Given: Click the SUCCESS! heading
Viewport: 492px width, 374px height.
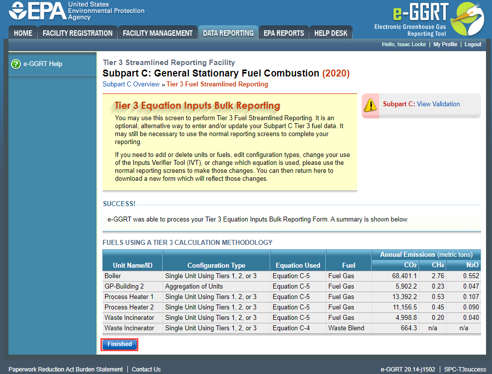Looking at the screenshot, I should click(119, 204).
